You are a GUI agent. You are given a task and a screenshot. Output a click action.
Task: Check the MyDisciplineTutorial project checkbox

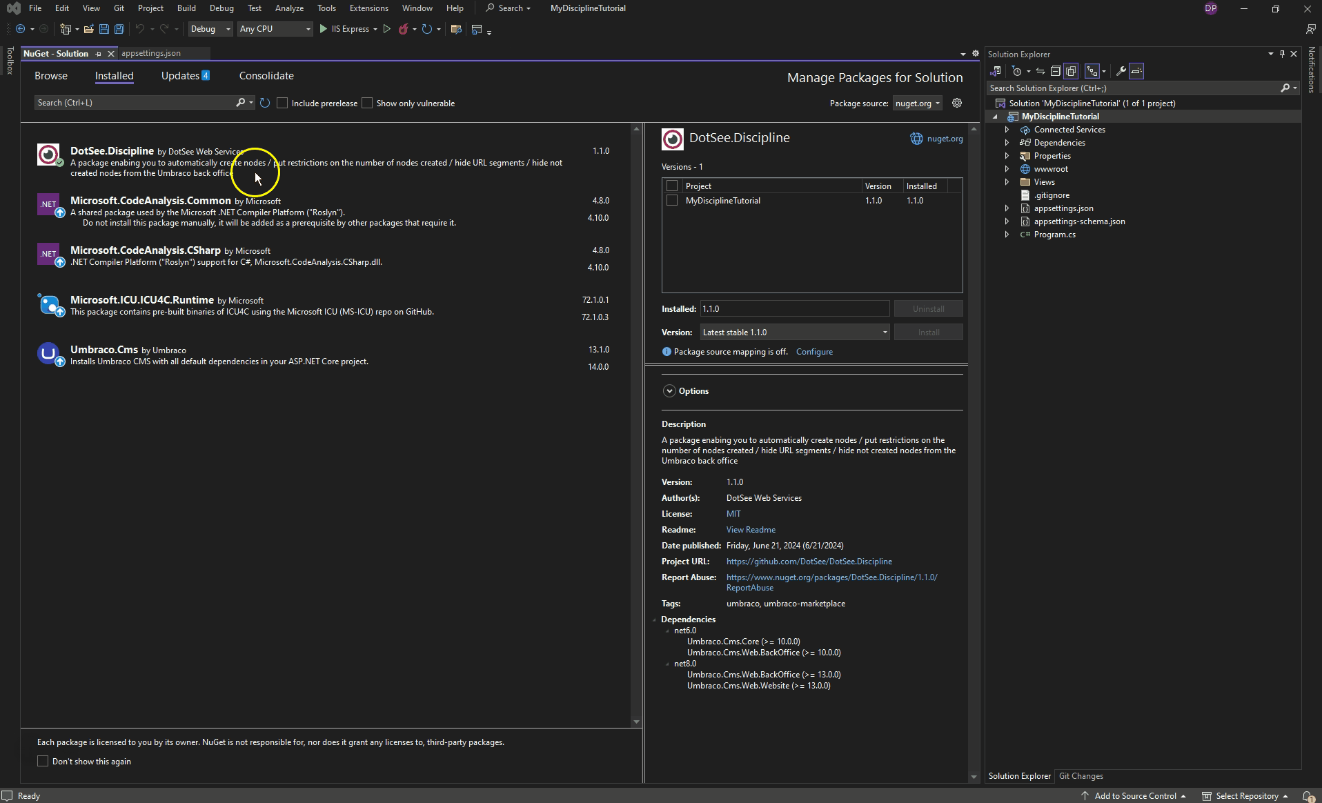pyautogui.click(x=672, y=201)
